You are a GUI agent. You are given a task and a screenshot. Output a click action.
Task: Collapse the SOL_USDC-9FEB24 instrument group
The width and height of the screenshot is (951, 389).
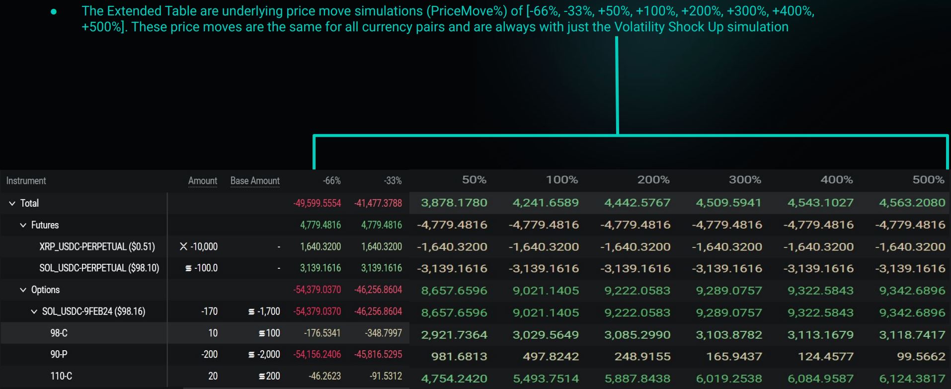pyautogui.click(x=34, y=311)
